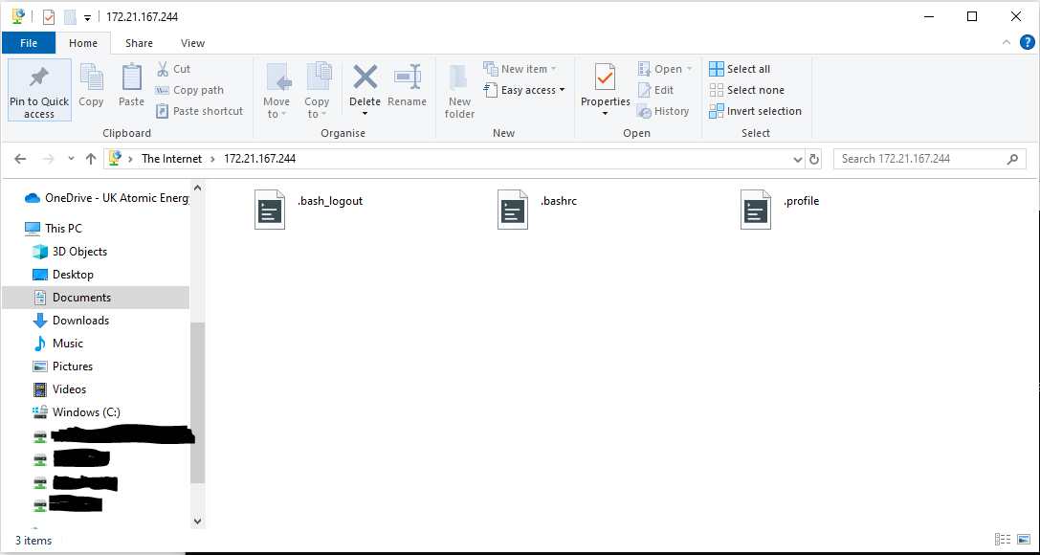Collapse the ribbon with the chevron
The image size is (1040, 555).
[1006, 42]
